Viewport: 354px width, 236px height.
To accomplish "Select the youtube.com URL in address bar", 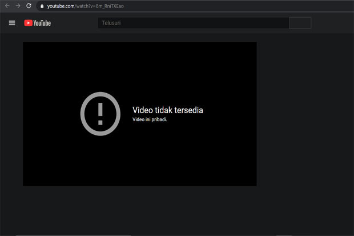I will pyautogui.click(x=85, y=6).
